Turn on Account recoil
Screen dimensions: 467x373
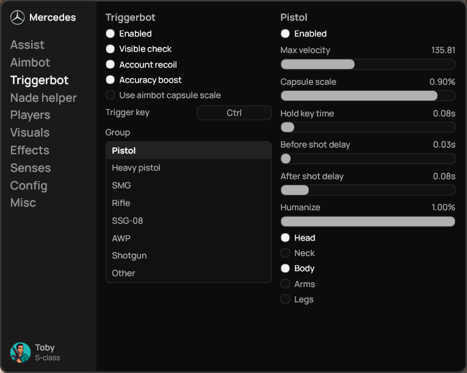(110, 65)
